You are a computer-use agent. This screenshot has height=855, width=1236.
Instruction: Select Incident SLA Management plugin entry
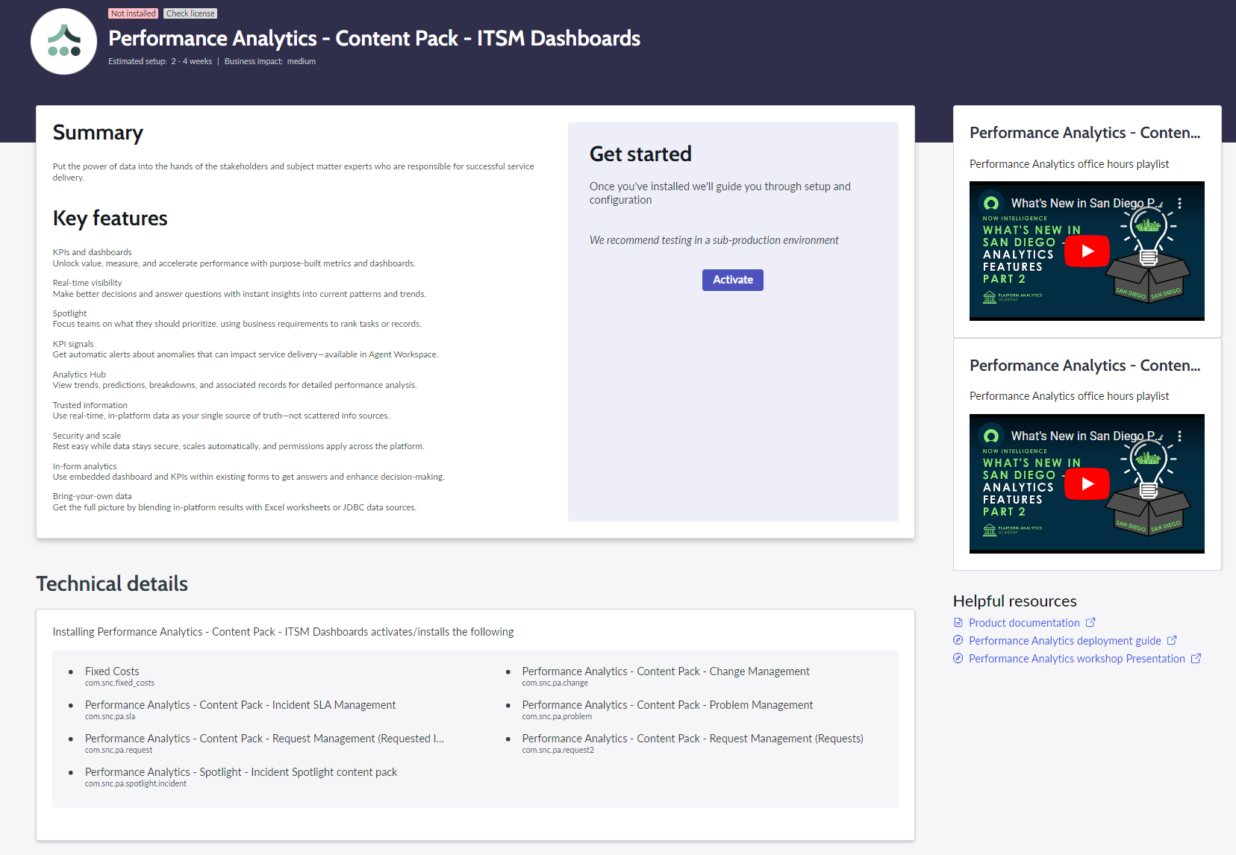click(x=240, y=705)
